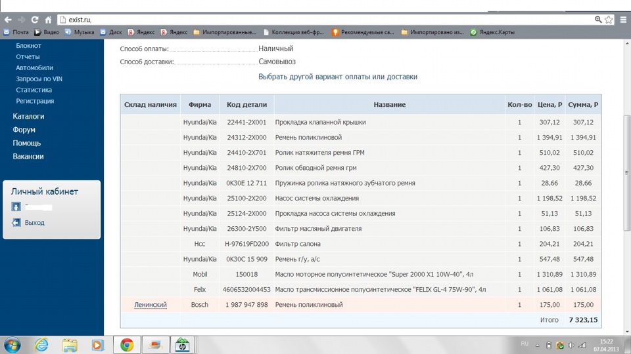Open the Windows Start button

pyautogui.click(x=12, y=345)
